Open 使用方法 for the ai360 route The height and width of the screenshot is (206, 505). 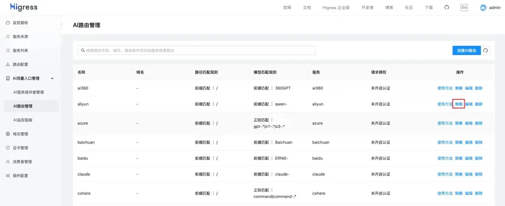click(445, 88)
